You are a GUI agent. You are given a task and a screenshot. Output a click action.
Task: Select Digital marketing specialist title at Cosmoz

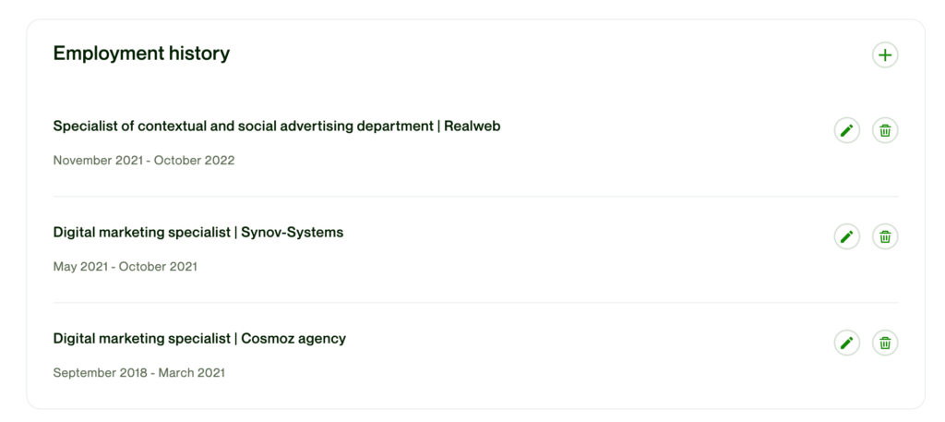coord(141,338)
